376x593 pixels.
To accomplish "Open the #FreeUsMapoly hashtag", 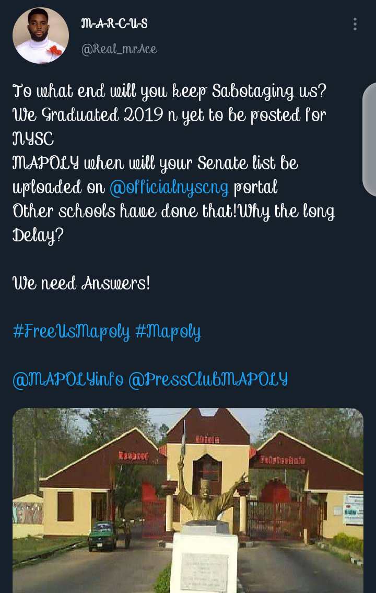I will pyautogui.click(x=72, y=332).
